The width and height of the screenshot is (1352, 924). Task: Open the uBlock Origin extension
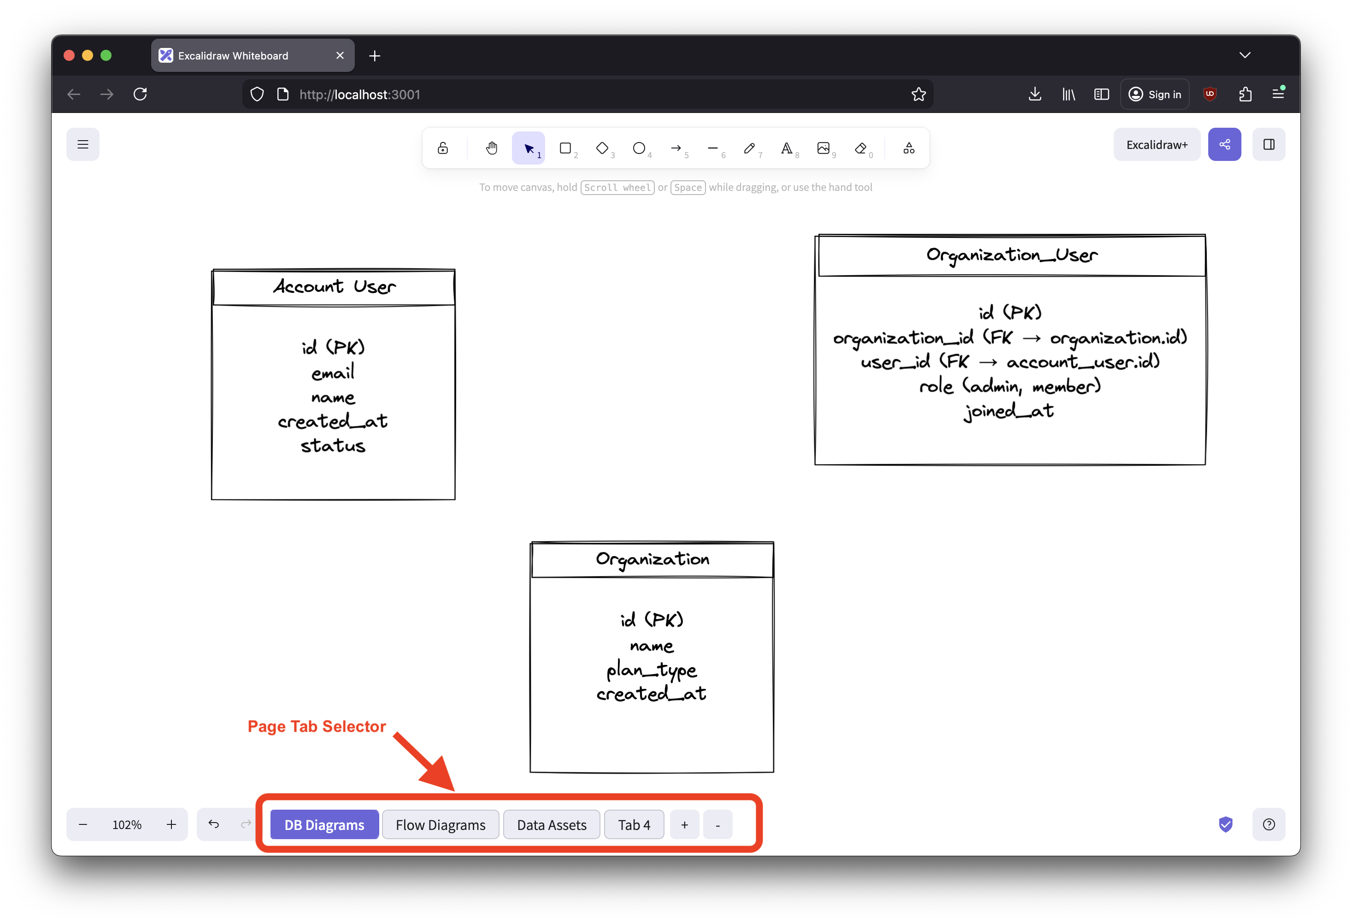click(x=1210, y=95)
